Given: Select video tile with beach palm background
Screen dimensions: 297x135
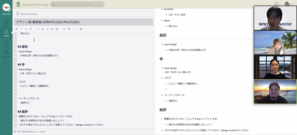Looking at the screenshot, I should (x=275, y=42).
